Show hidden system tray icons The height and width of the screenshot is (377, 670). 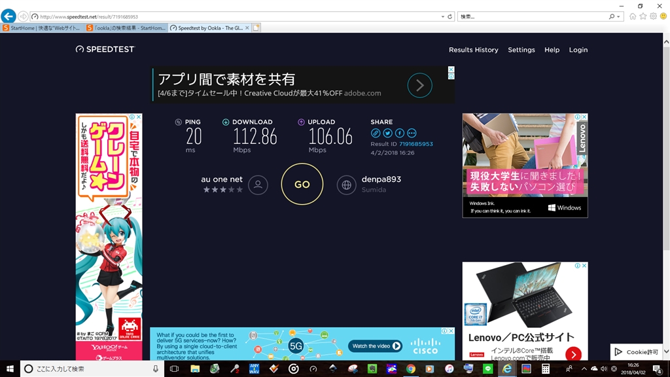click(584, 368)
